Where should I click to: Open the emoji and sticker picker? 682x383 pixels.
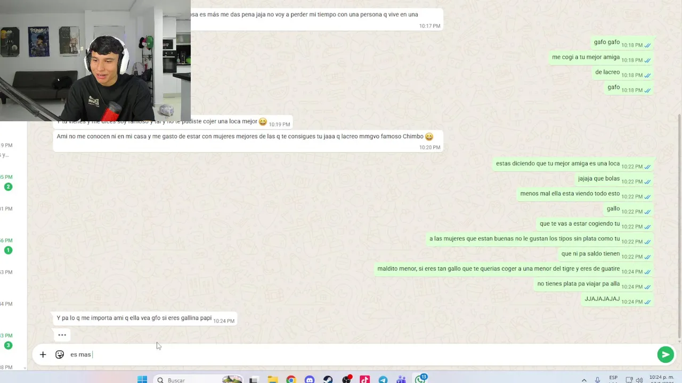(x=60, y=354)
